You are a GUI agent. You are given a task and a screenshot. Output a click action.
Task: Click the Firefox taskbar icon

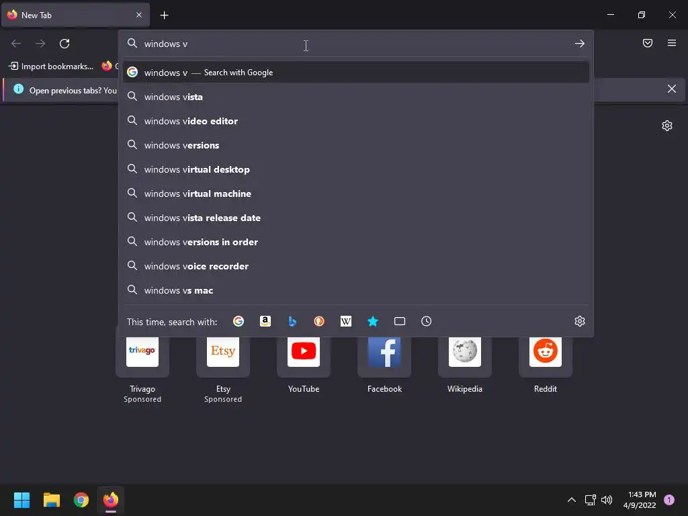111,500
